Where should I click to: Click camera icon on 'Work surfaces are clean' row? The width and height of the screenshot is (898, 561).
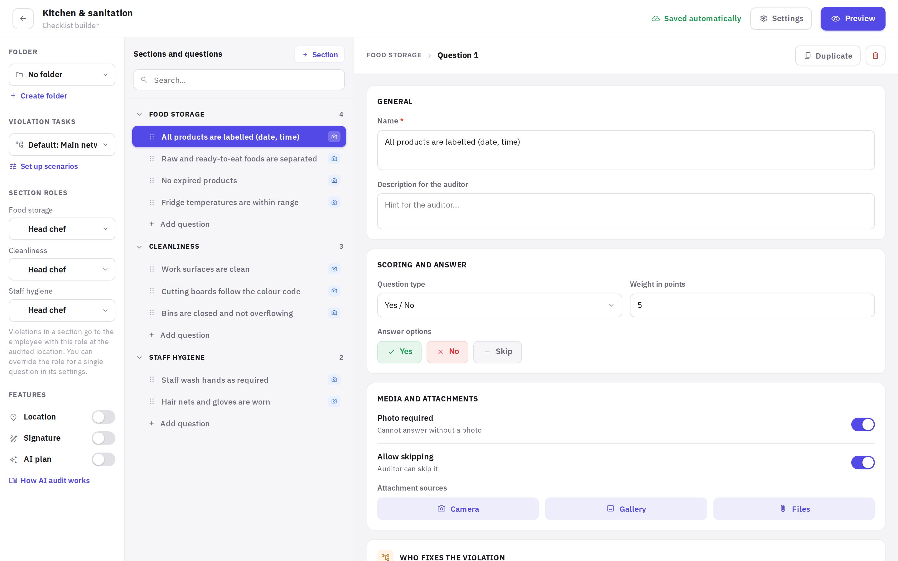334,269
